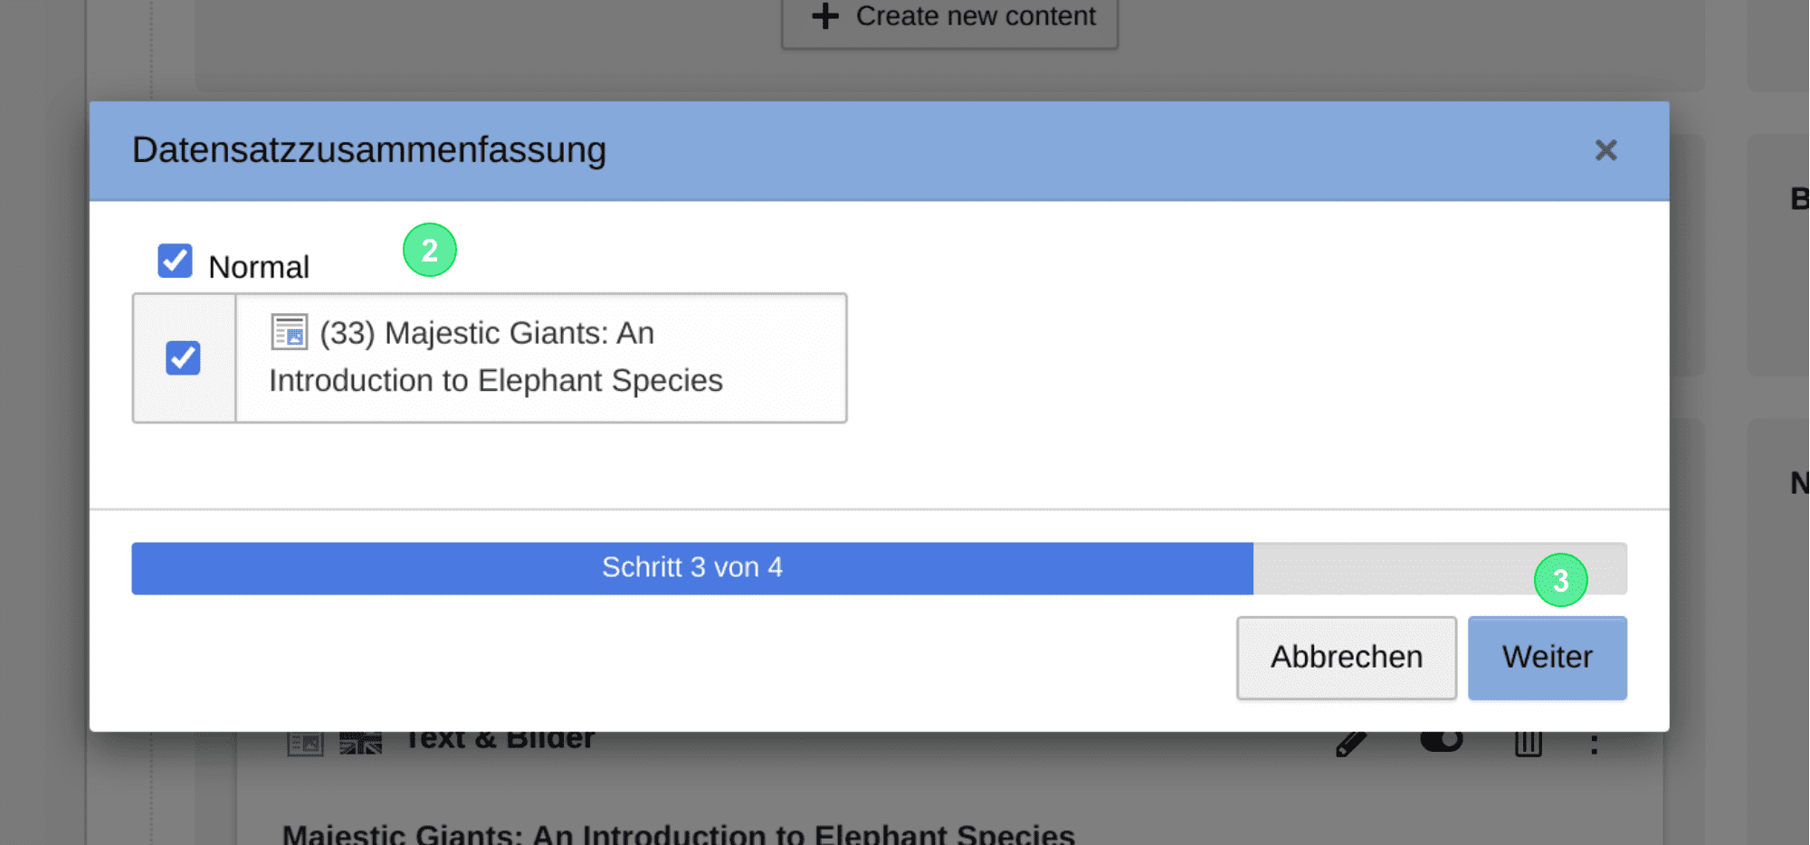
Task: Click the Create new content button
Action: [x=950, y=18]
